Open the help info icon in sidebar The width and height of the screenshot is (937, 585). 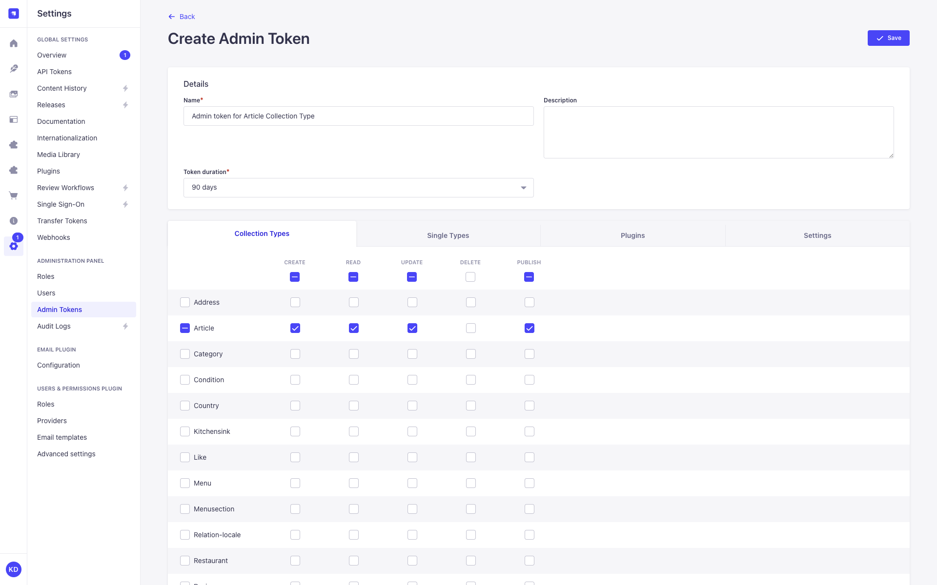click(x=14, y=220)
